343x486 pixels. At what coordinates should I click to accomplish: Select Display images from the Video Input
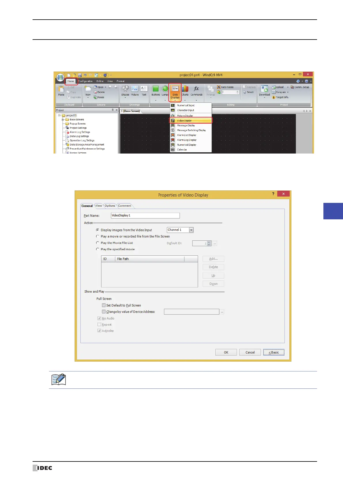[97, 230]
